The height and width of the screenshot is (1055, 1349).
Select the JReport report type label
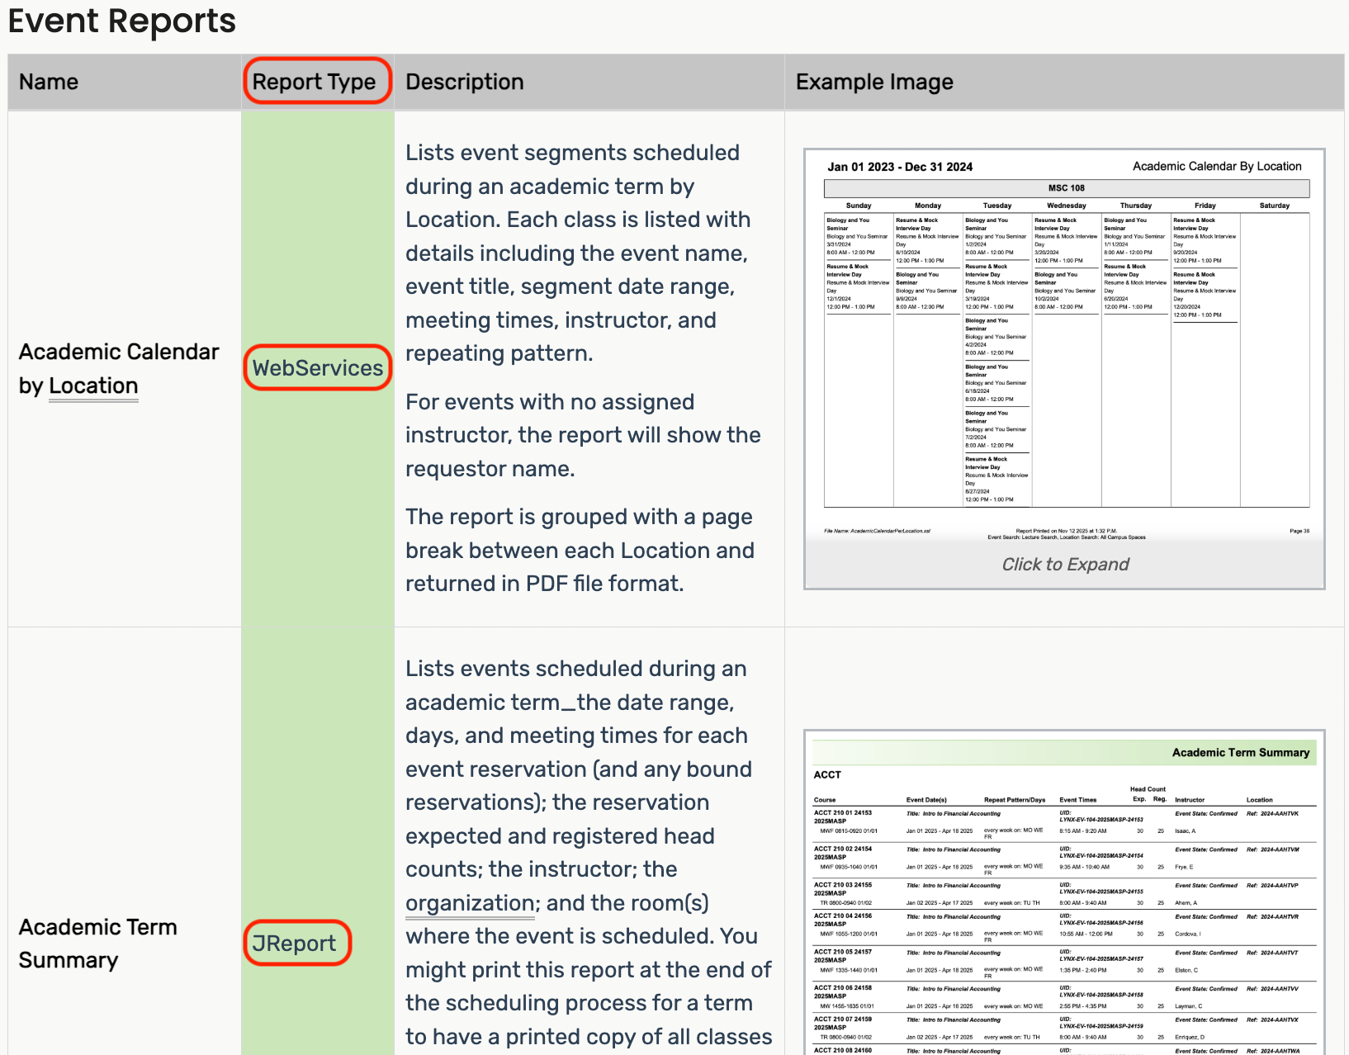pyautogui.click(x=296, y=943)
